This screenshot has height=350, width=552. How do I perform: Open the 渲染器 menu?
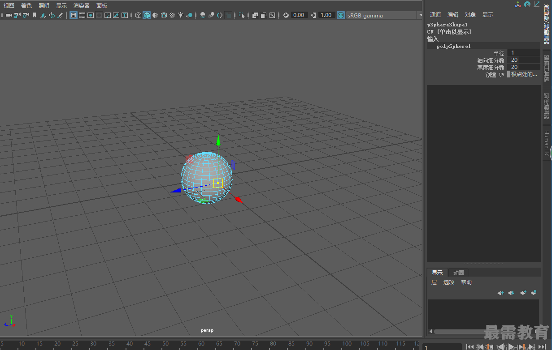pyautogui.click(x=82, y=6)
